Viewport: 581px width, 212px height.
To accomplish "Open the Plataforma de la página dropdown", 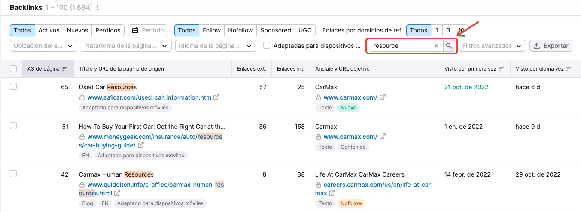I will point(126,46).
